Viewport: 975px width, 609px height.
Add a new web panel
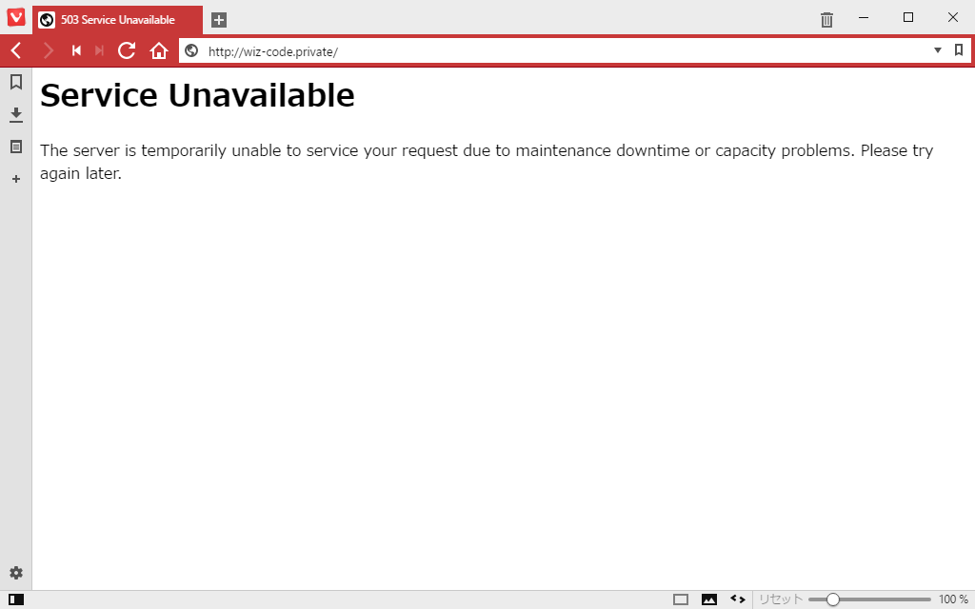[x=16, y=179]
